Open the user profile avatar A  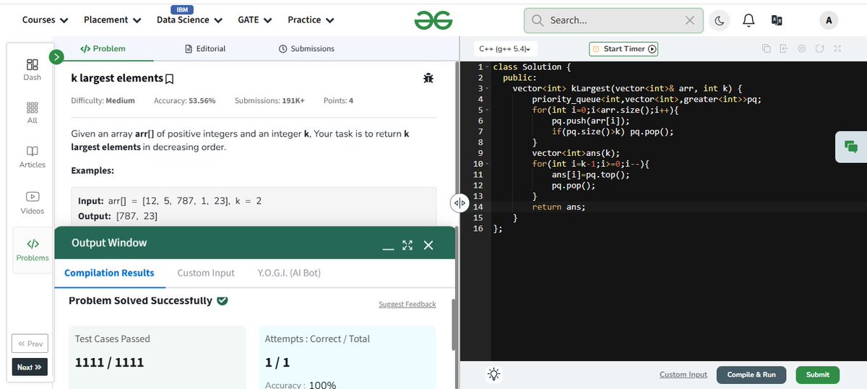coord(828,21)
